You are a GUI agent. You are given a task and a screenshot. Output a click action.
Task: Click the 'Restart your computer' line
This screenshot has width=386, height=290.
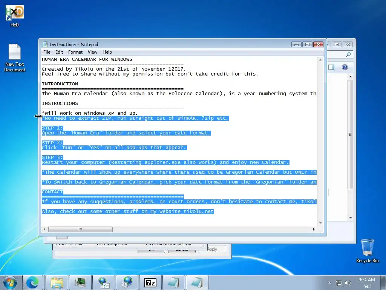click(165, 162)
